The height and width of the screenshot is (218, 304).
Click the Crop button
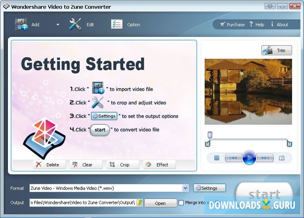[123, 165]
